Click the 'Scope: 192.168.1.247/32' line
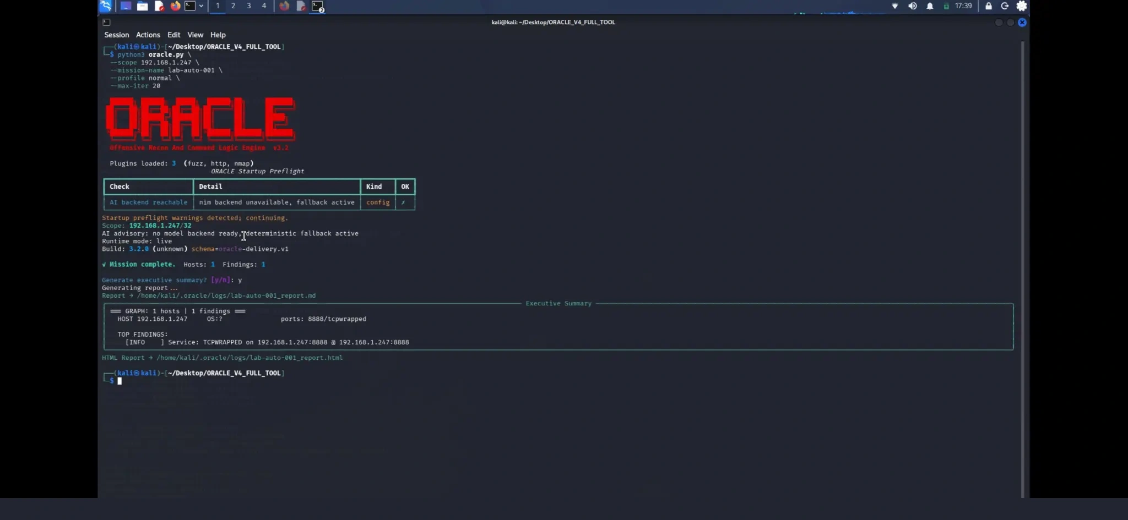This screenshot has height=520, width=1128. point(147,226)
